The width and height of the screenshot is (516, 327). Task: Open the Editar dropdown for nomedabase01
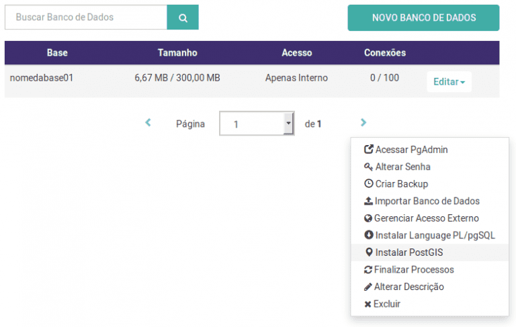point(449,82)
